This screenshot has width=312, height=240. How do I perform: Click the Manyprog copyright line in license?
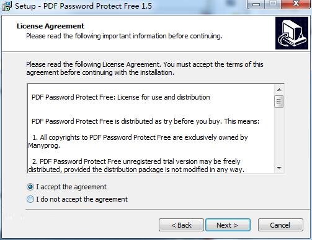click(x=138, y=142)
